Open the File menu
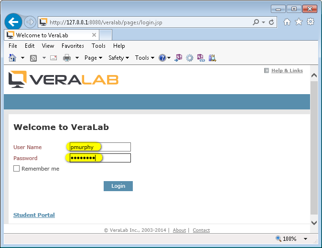 click(13, 46)
